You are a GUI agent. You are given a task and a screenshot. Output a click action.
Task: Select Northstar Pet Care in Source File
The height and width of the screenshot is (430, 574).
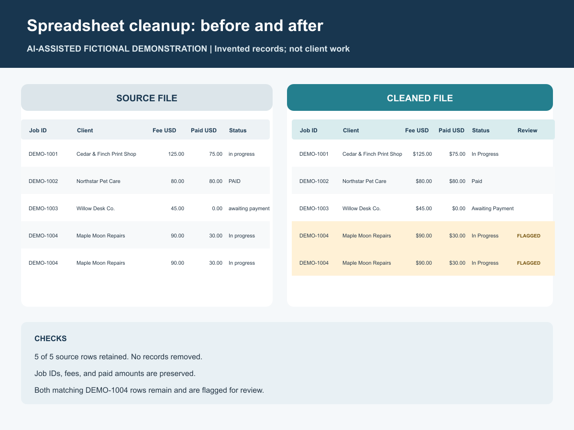99,181
